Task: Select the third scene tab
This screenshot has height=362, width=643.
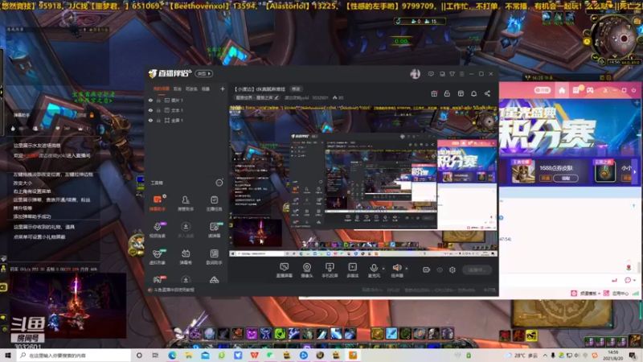Action: point(191,88)
